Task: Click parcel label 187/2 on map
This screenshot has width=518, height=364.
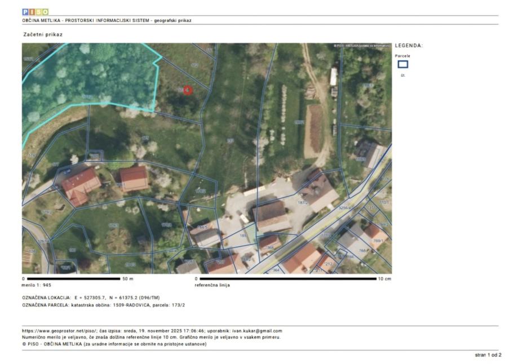Action: coord(303,202)
